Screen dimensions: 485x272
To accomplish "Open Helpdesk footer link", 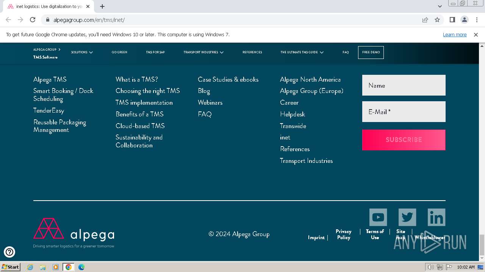I will click(293, 114).
